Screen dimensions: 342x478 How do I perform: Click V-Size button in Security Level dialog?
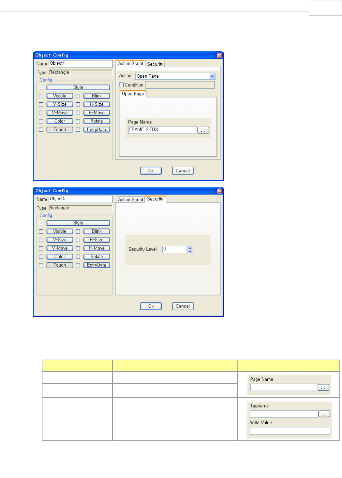click(60, 240)
